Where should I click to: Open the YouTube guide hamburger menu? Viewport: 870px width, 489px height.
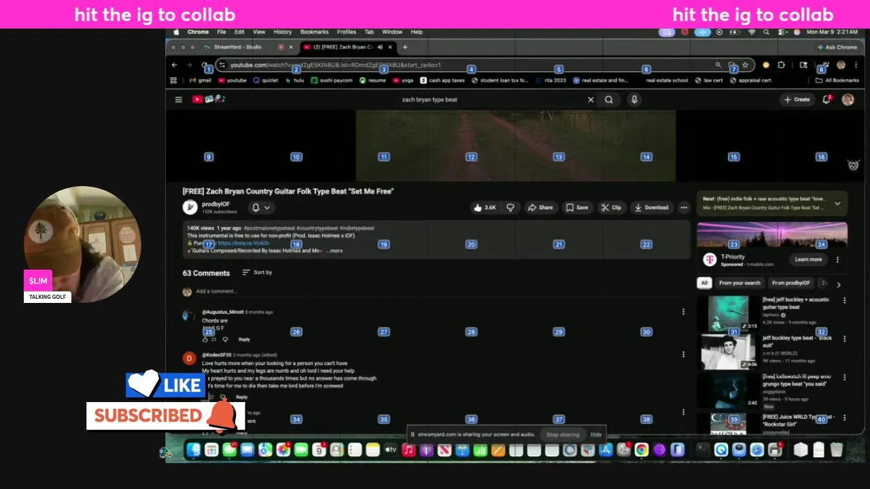pos(179,100)
